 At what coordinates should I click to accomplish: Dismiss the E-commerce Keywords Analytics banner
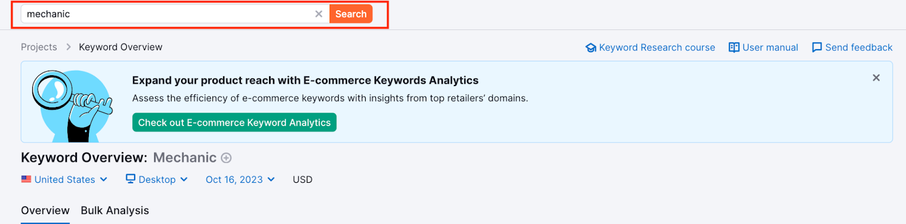876,77
